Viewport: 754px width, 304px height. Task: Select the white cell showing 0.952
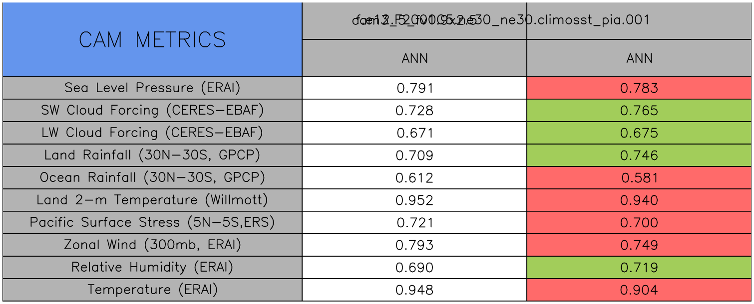pos(414,200)
